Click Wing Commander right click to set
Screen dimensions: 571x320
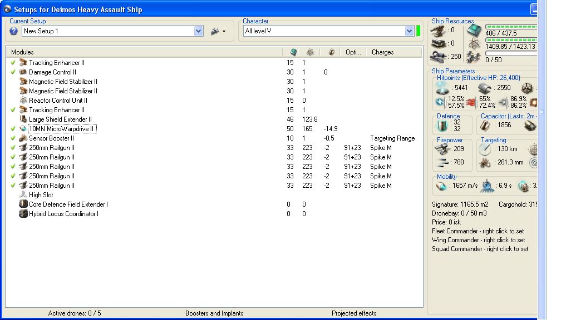point(479,240)
